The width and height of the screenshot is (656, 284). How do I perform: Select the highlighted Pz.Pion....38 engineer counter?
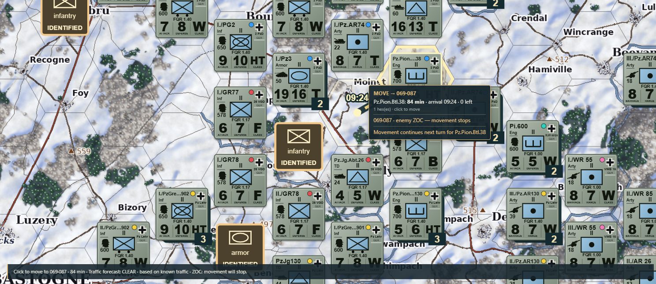[x=415, y=71]
